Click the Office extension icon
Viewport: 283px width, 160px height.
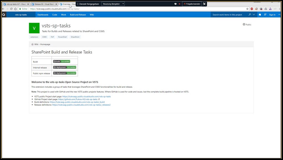256,9
